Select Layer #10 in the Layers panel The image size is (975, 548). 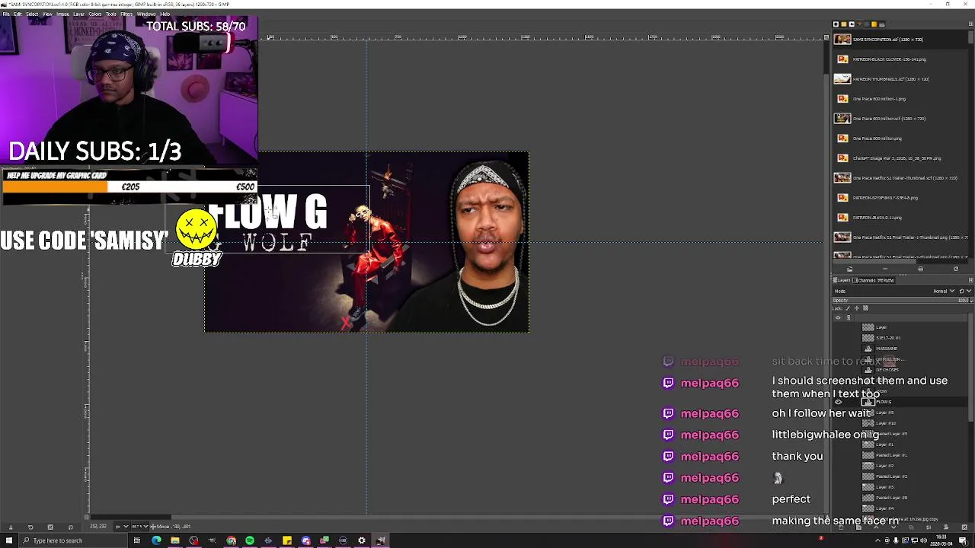tap(886, 423)
